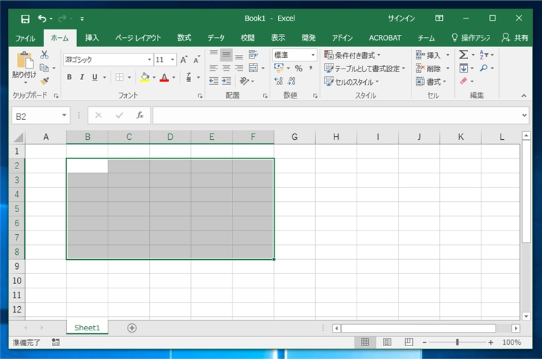Viewport: 542px width, 359px height.
Task: Merge and center the selected cells
Action: point(253,68)
